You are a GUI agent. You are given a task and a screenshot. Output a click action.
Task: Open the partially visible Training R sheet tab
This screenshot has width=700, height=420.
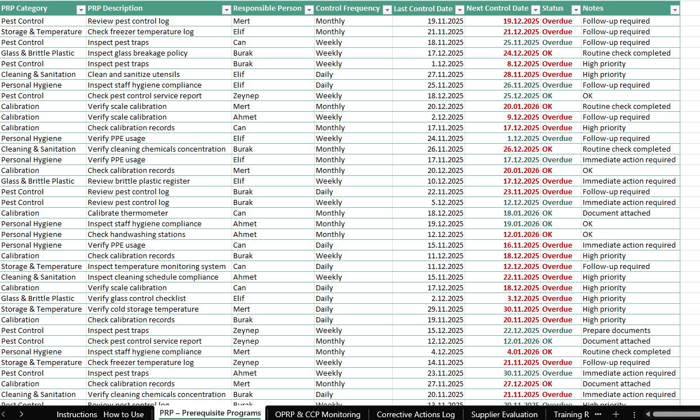[571, 414]
